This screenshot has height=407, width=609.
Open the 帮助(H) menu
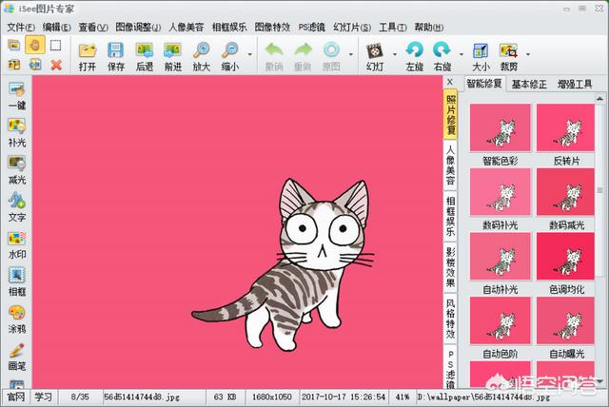(429, 28)
